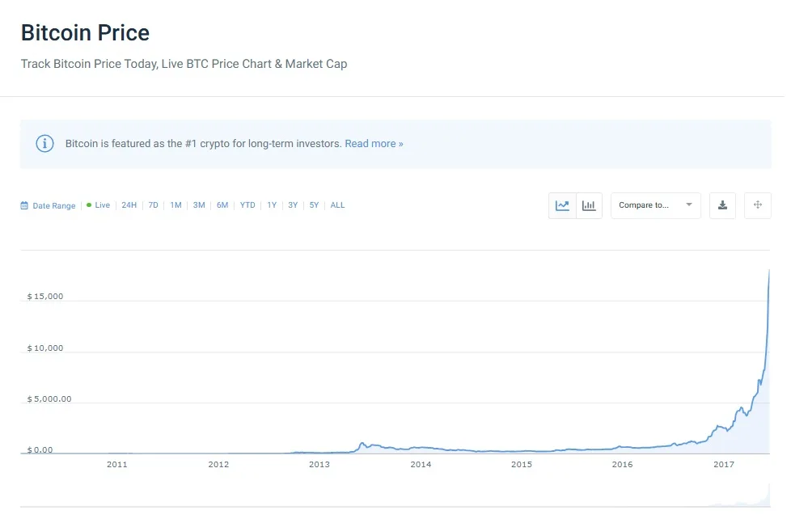This screenshot has width=791, height=523.
Task: Click the Bitcoin Price heading
Action: pyautogui.click(x=85, y=33)
